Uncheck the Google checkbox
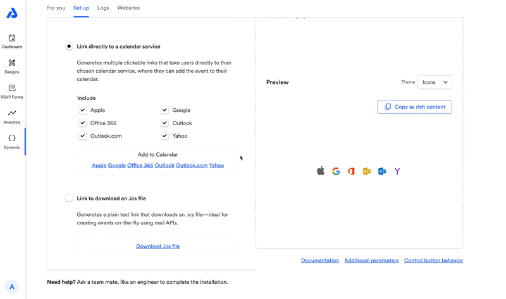 click(x=164, y=110)
